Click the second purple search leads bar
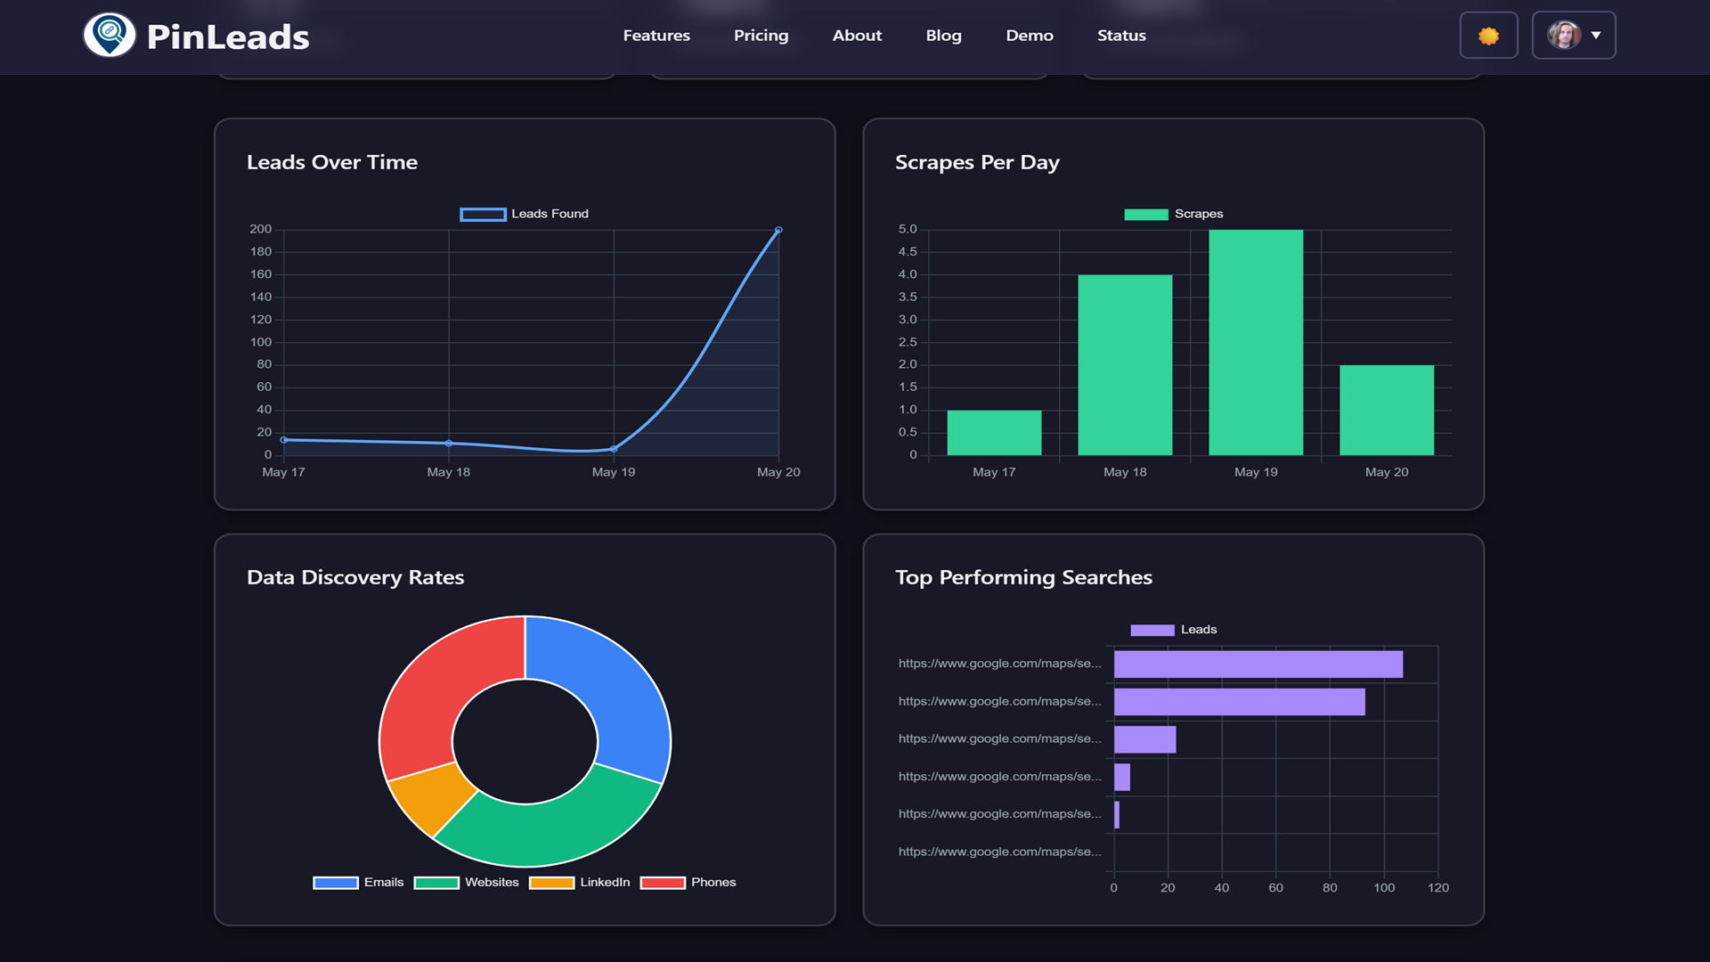Image resolution: width=1710 pixels, height=962 pixels. tap(1240, 702)
